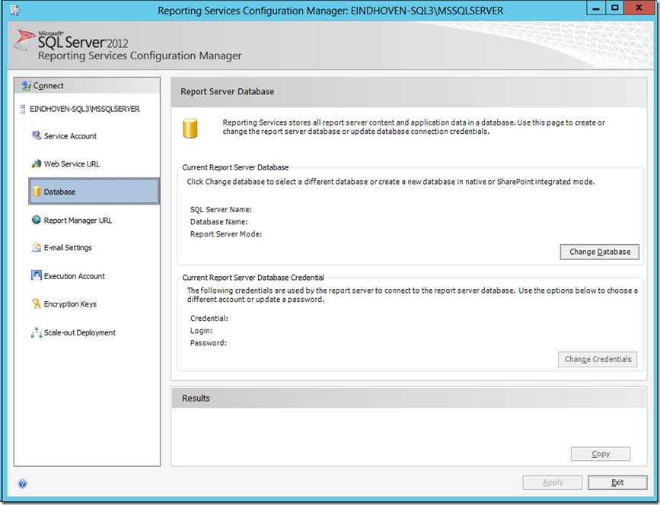The image size is (660, 505).
Task: Select the EINDHOVEN-SQL3\MSSQLSERVER server node
Action: pyautogui.click(x=84, y=109)
